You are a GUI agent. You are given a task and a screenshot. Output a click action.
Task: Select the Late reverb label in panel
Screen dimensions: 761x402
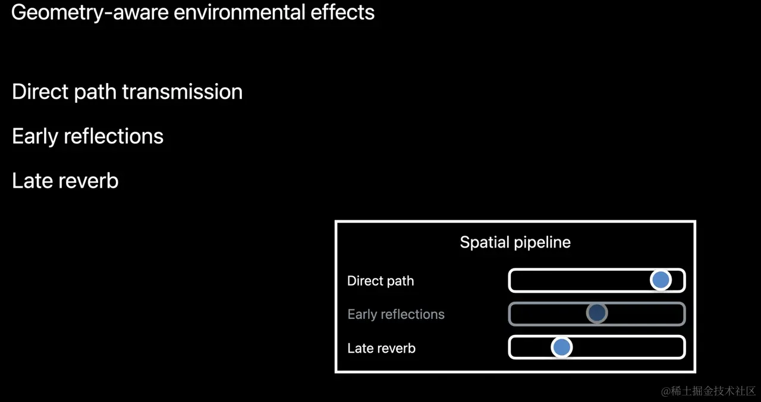(x=381, y=348)
